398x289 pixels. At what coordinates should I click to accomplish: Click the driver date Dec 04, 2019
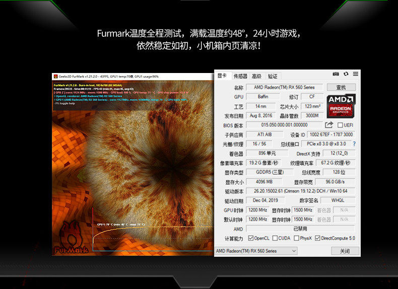coord(266,200)
